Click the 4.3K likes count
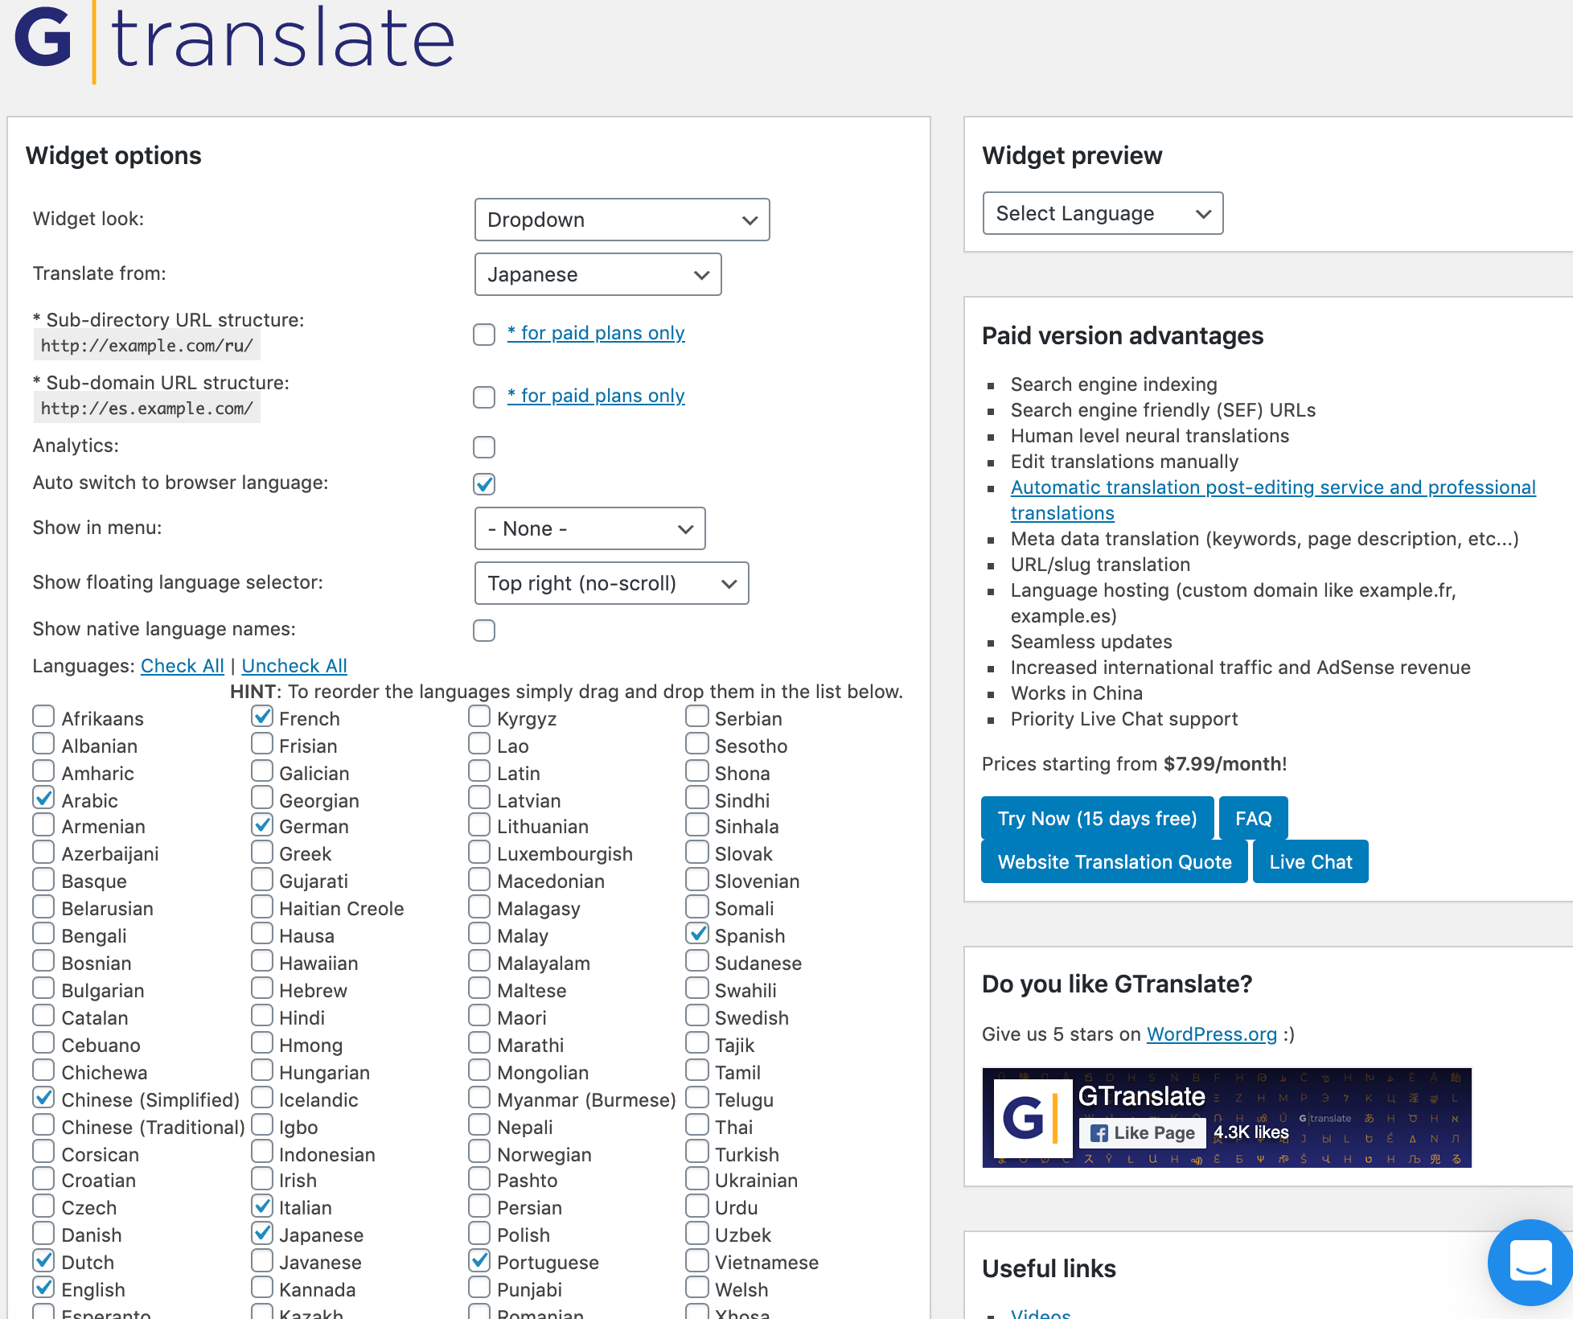This screenshot has height=1319, width=1573. tap(1251, 1132)
